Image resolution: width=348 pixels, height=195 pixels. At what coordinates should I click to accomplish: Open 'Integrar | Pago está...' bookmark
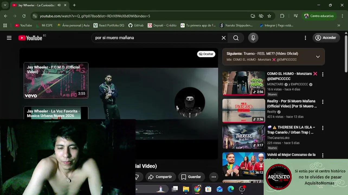[276, 25]
